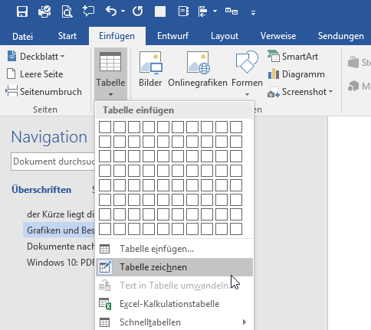Click the paragraph alignment icon in quick access toolbar
Viewport: 371px width, 330px height.
203,11
